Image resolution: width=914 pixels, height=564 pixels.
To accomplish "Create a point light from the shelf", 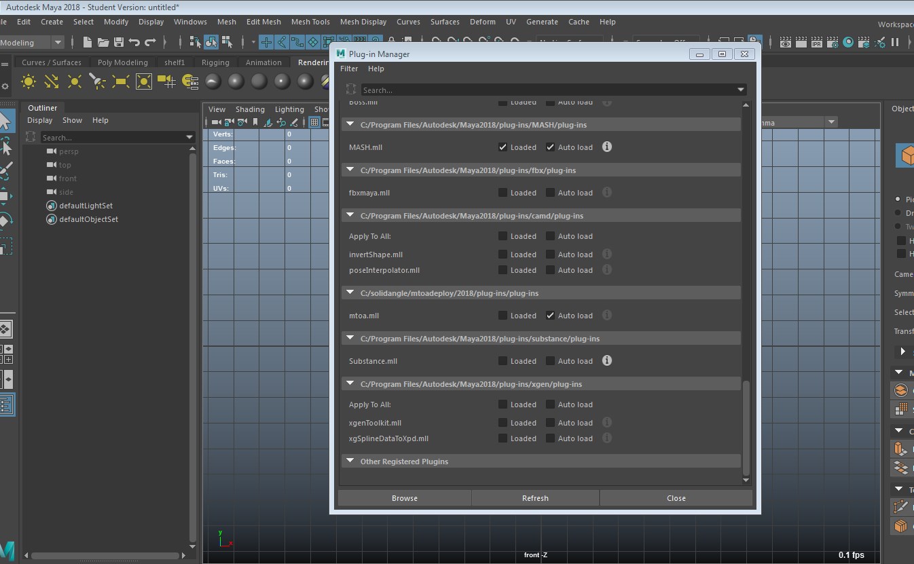I will click(x=75, y=81).
